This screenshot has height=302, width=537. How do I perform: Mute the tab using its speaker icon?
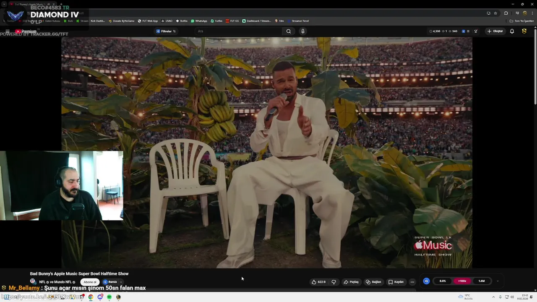(x=49, y=4)
